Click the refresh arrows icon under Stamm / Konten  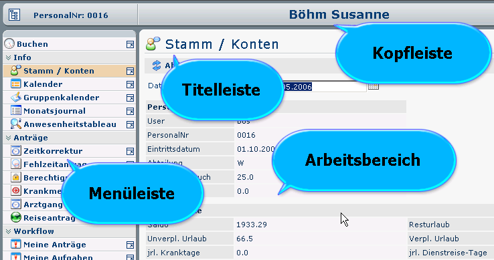(156, 65)
